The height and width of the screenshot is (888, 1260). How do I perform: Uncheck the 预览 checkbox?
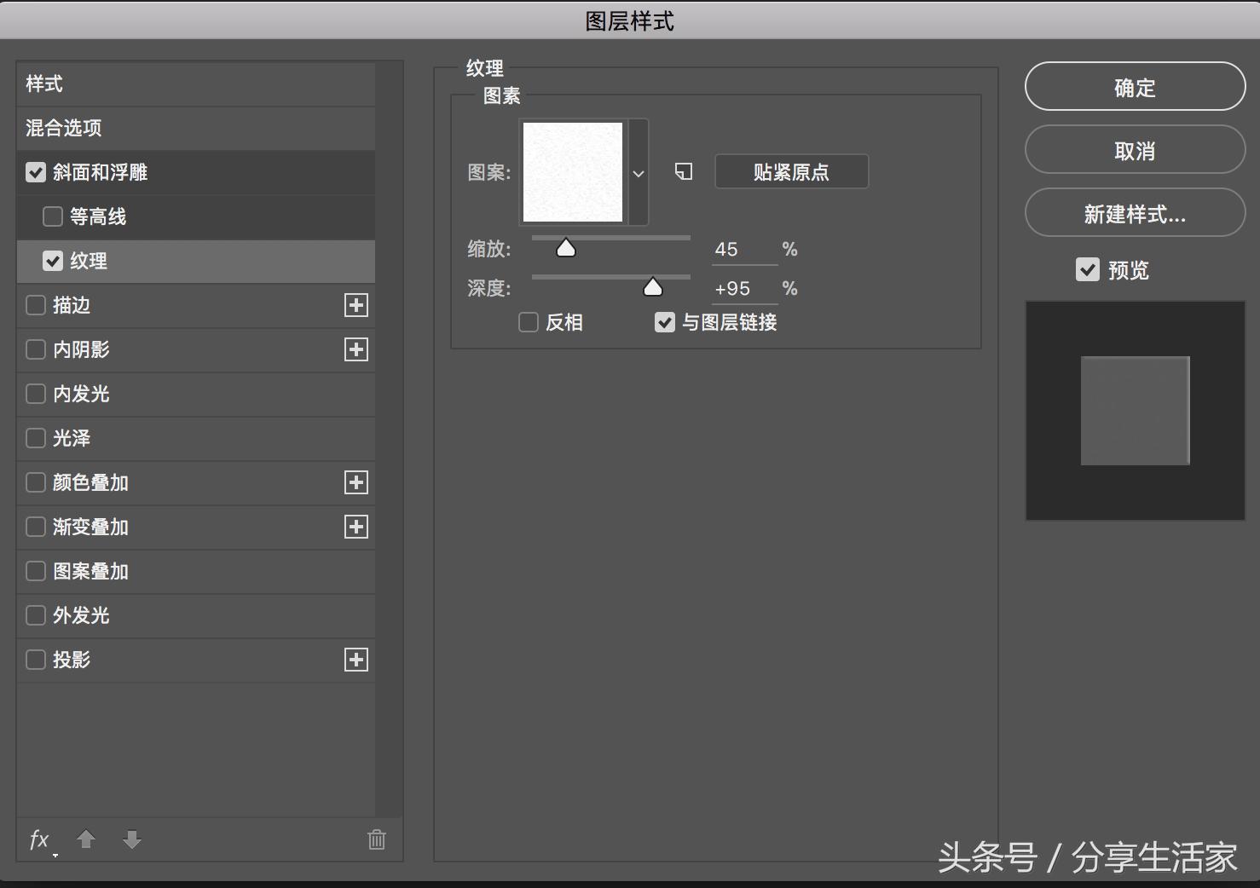coord(1087,269)
